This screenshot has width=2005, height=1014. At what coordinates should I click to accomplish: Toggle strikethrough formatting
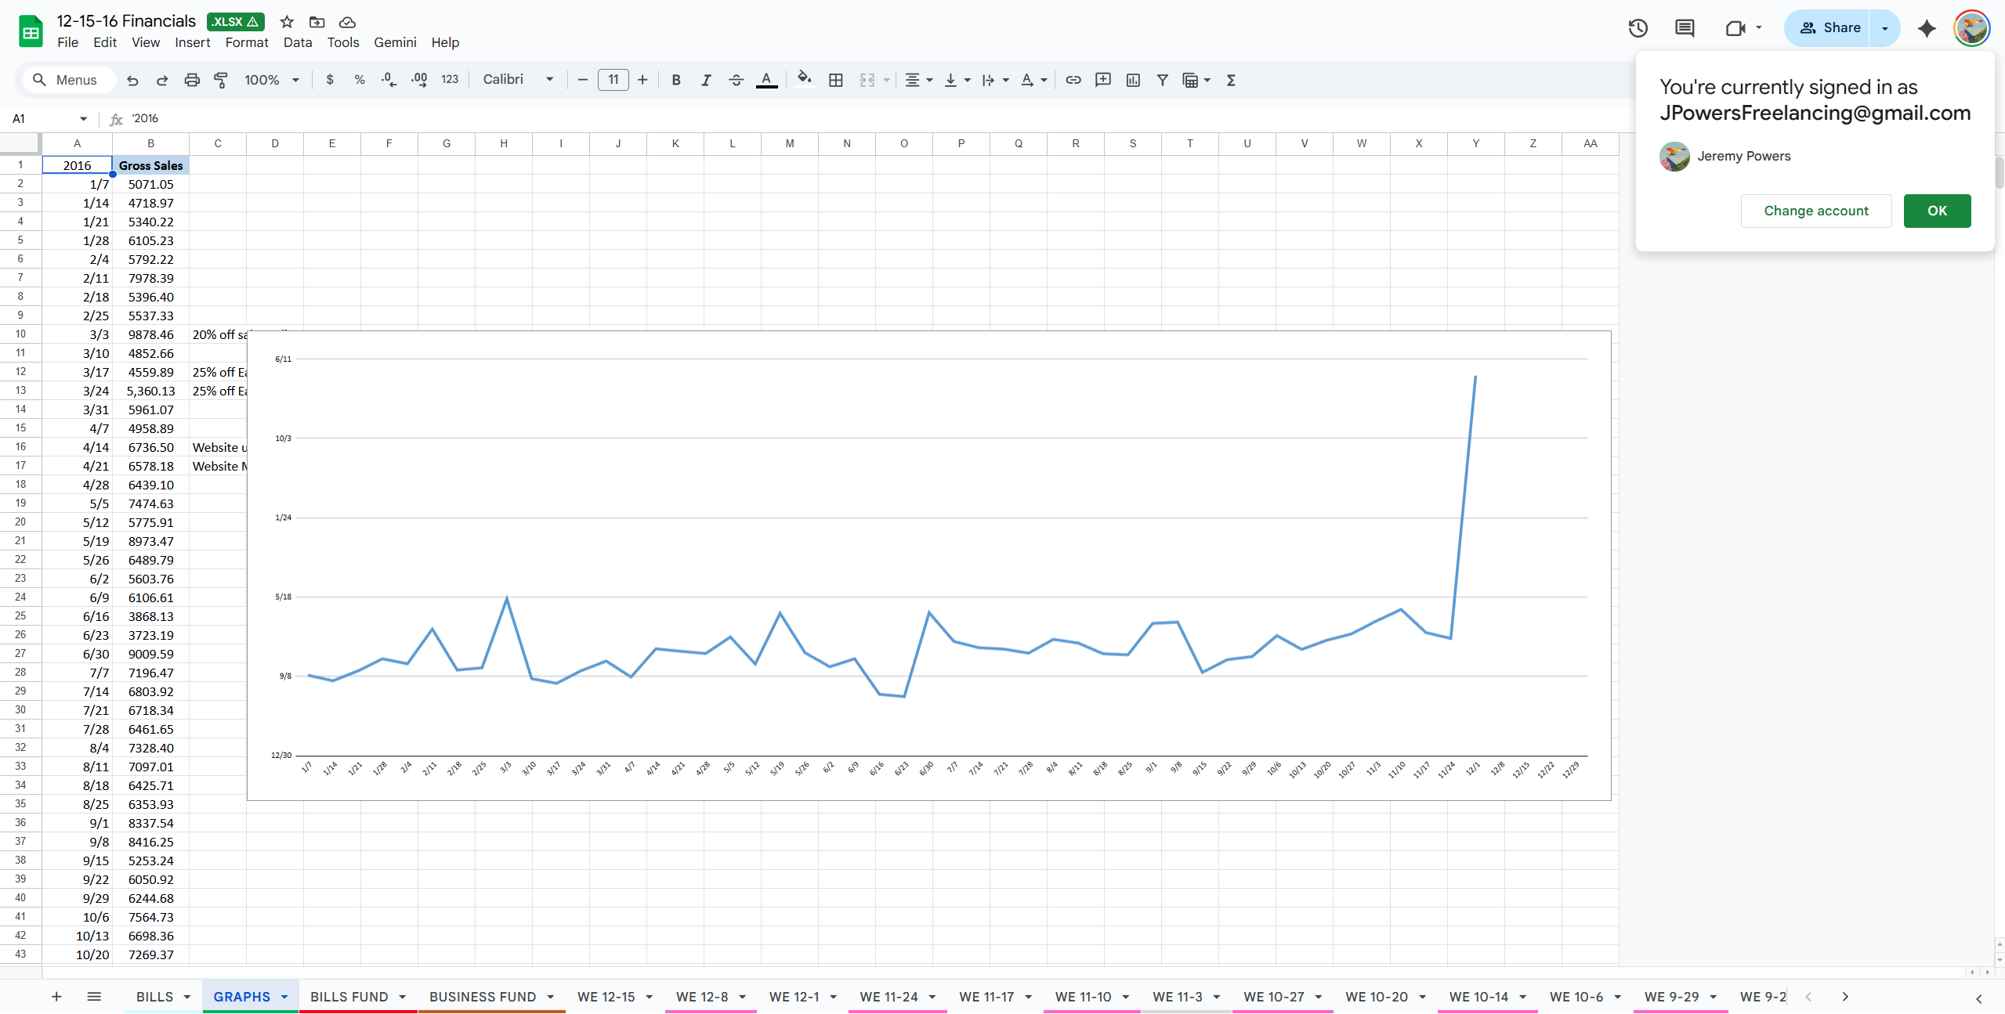coord(736,80)
